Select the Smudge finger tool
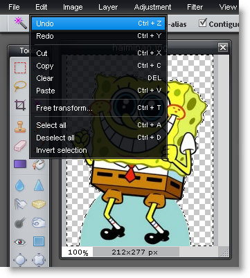 point(20,204)
